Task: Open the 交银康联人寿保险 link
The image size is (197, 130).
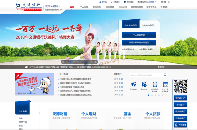Action: click(146, 49)
